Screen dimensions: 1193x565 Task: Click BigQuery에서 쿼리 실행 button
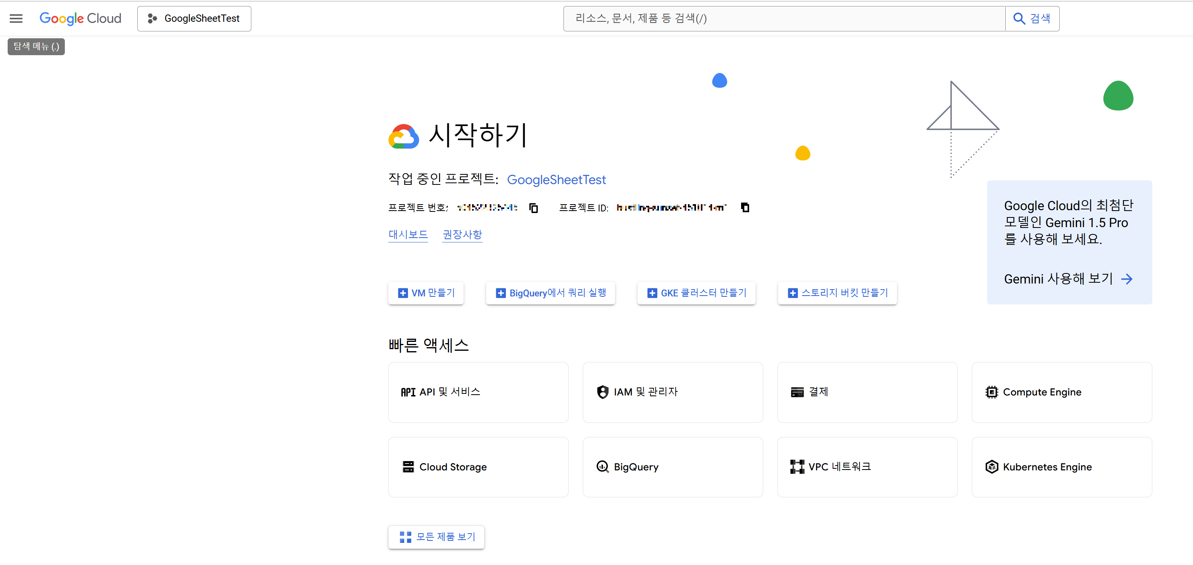tap(550, 293)
